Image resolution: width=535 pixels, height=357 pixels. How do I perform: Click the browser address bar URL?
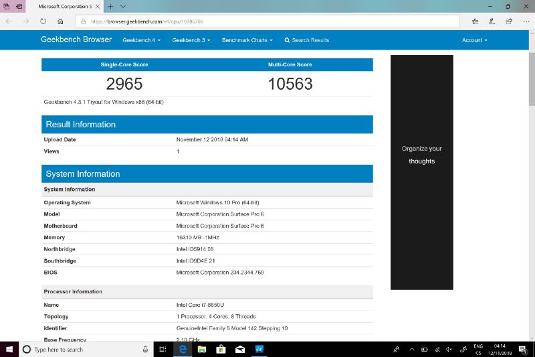coord(267,21)
